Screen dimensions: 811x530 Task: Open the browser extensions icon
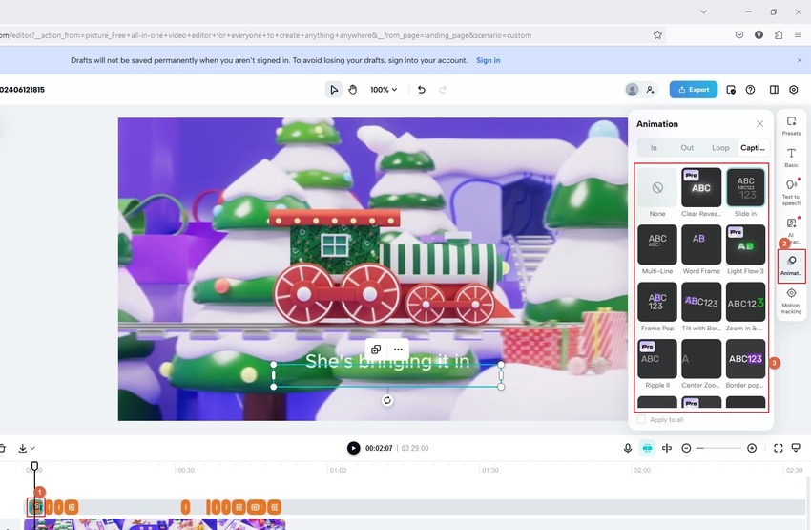coord(779,35)
